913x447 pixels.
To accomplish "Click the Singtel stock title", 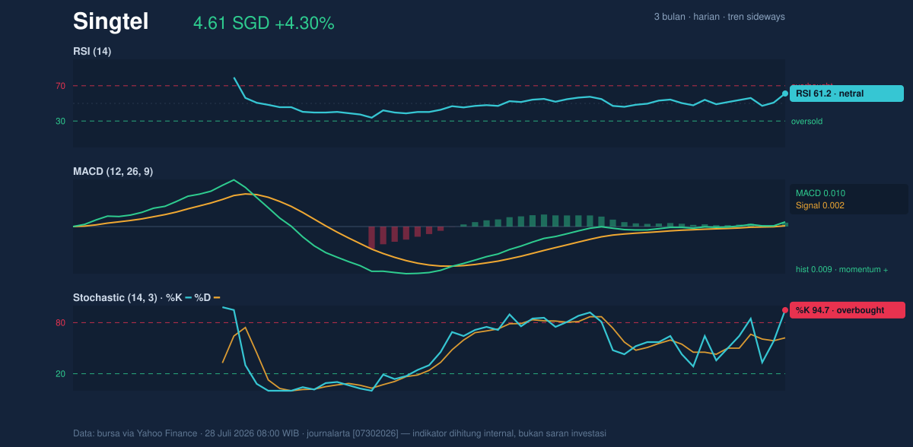I will 110,21.
